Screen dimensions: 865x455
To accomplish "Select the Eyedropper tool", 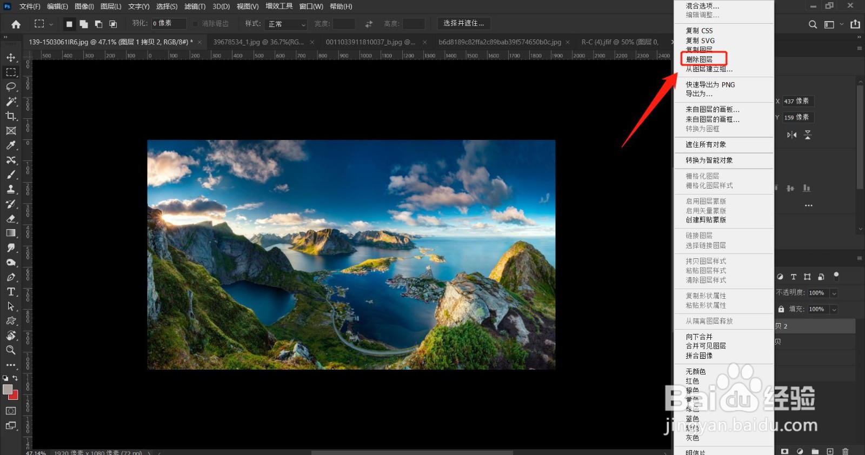I will pyautogui.click(x=11, y=145).
